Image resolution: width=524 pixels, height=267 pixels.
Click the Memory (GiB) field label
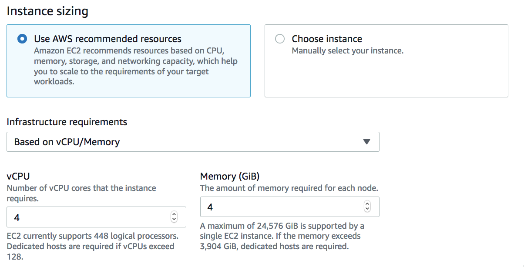[229, 176]
